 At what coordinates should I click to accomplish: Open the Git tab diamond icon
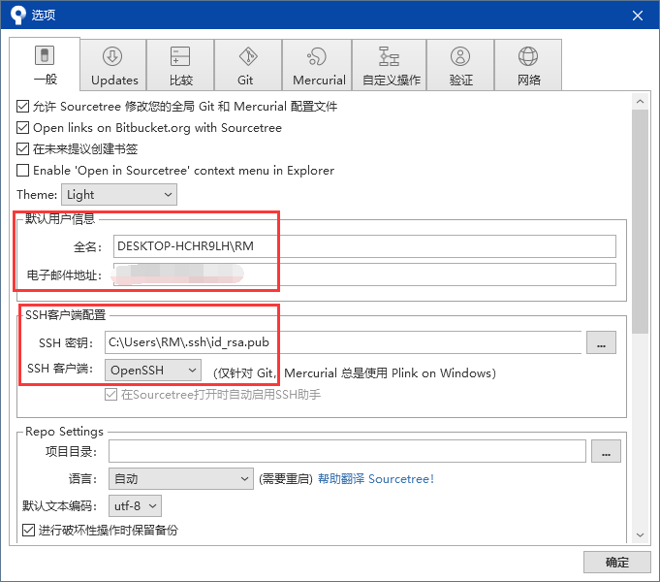coord(248,56)
